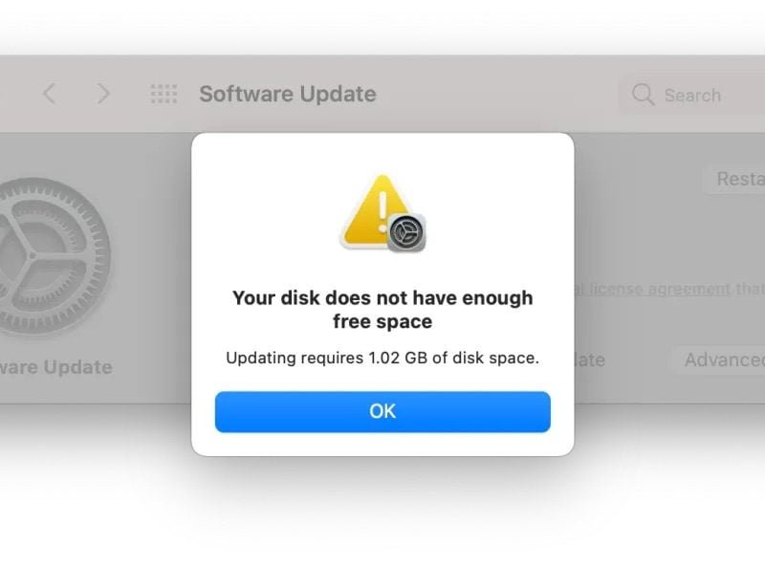This screenshot has height=565, width=765.
Task: Click the disk space warning headline
Action: (x=382, y=309)
